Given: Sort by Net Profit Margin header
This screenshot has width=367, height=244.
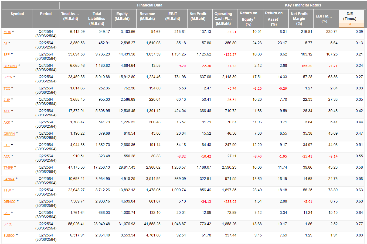Looking at the screenshot, I should (299, 19).
